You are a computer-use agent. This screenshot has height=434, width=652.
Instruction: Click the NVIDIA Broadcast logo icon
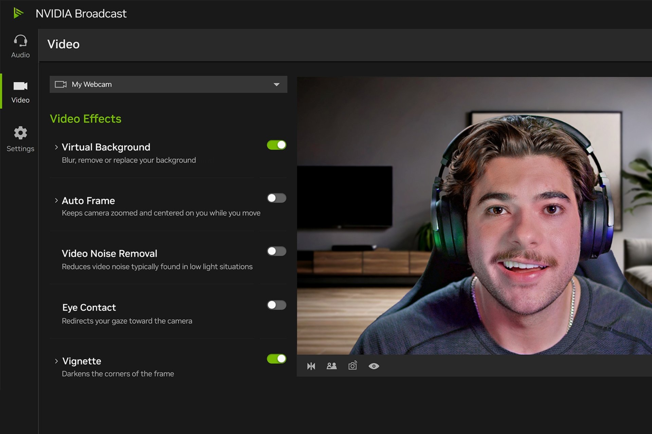[18, 13]
